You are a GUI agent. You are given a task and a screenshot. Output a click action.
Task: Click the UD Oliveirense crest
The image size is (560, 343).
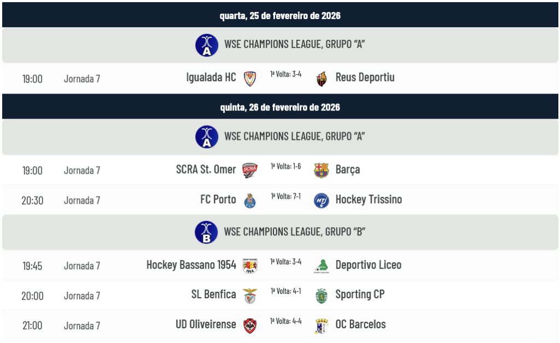[x=249, y=326]
